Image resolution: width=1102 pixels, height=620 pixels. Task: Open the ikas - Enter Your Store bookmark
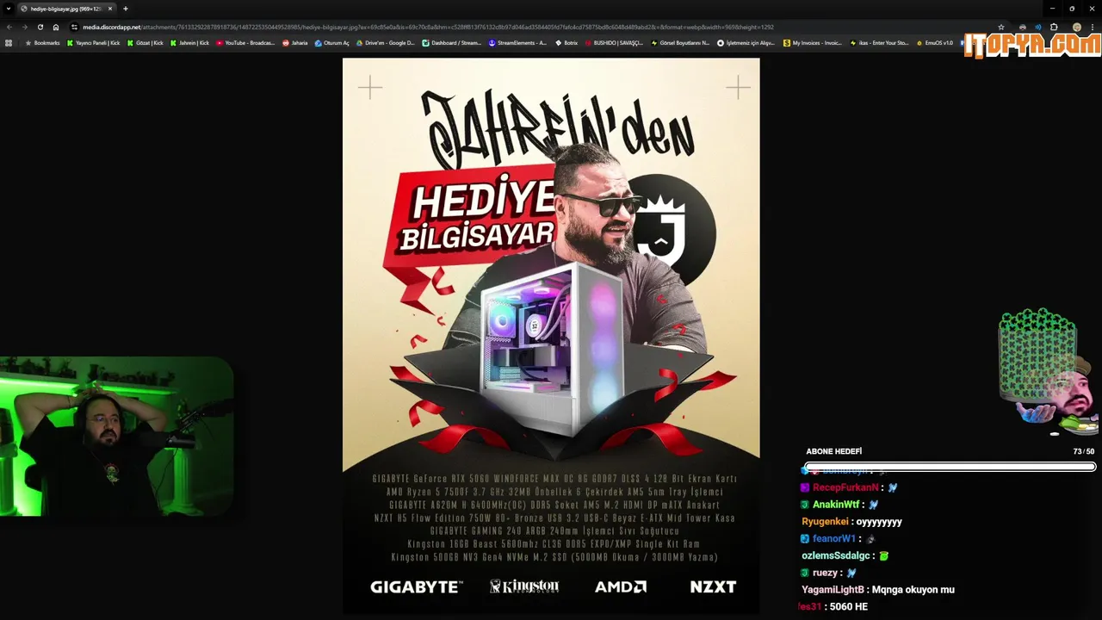click(879, 42)
